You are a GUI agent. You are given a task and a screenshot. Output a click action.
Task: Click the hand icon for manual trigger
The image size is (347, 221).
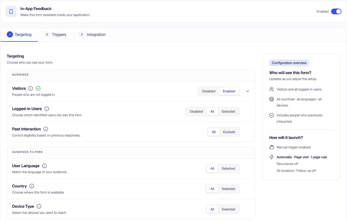pos(271,147)
